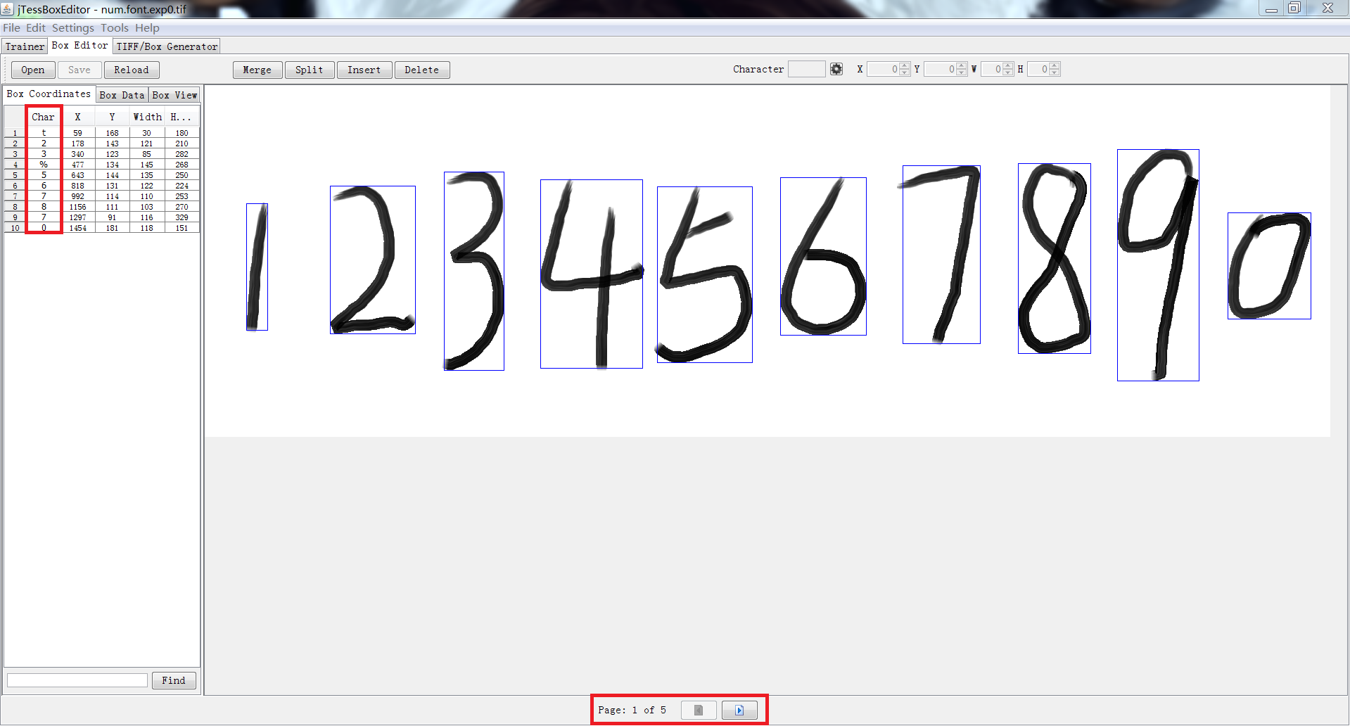
Task: Click the character conversion gear icon
Action: (836, 69)
